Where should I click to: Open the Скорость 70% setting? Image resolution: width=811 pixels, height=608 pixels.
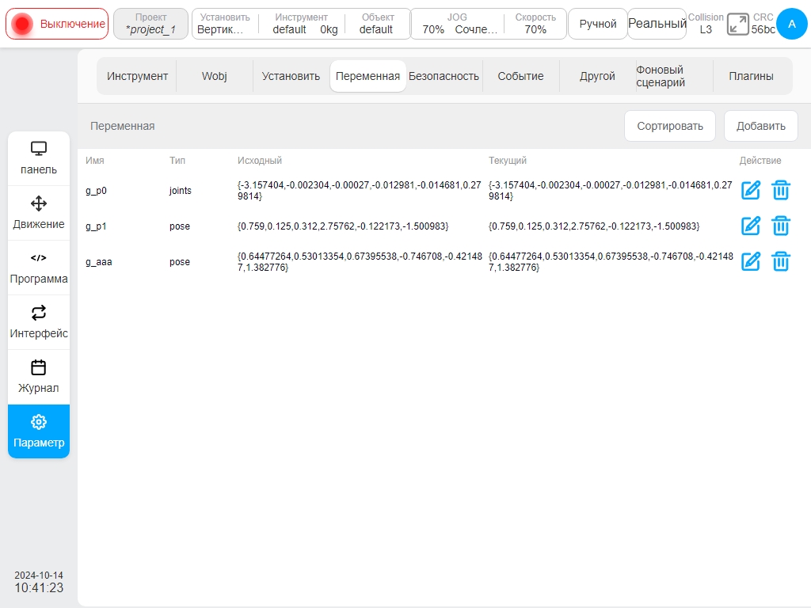tap(535, 24)
